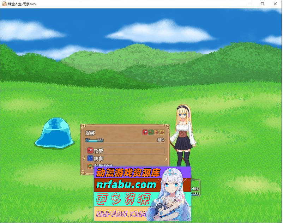Click the purple NRFABU.COM text at the banner bottom

[x=121, y=214]
